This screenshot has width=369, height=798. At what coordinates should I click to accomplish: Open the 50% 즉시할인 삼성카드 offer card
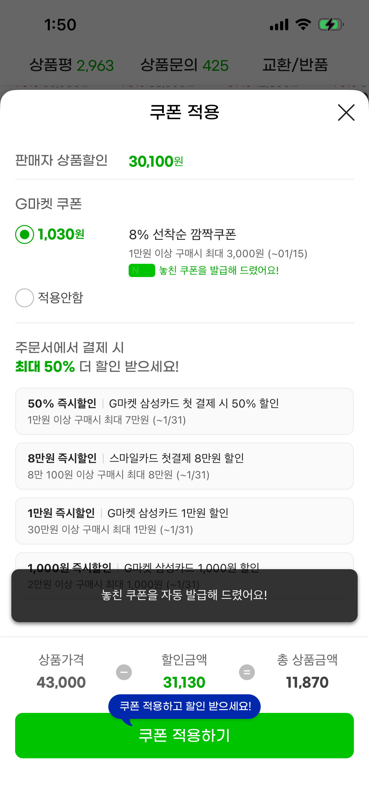tap(184, 411)
